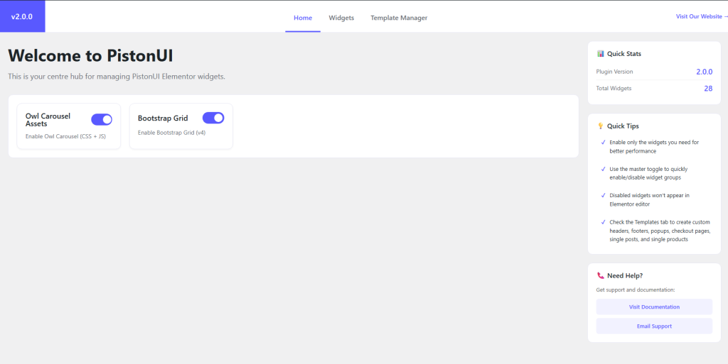The height and width of the screenshot is (364, 728).
Task: Open Visit Documentation button
Action: click(x=654, y=307)
